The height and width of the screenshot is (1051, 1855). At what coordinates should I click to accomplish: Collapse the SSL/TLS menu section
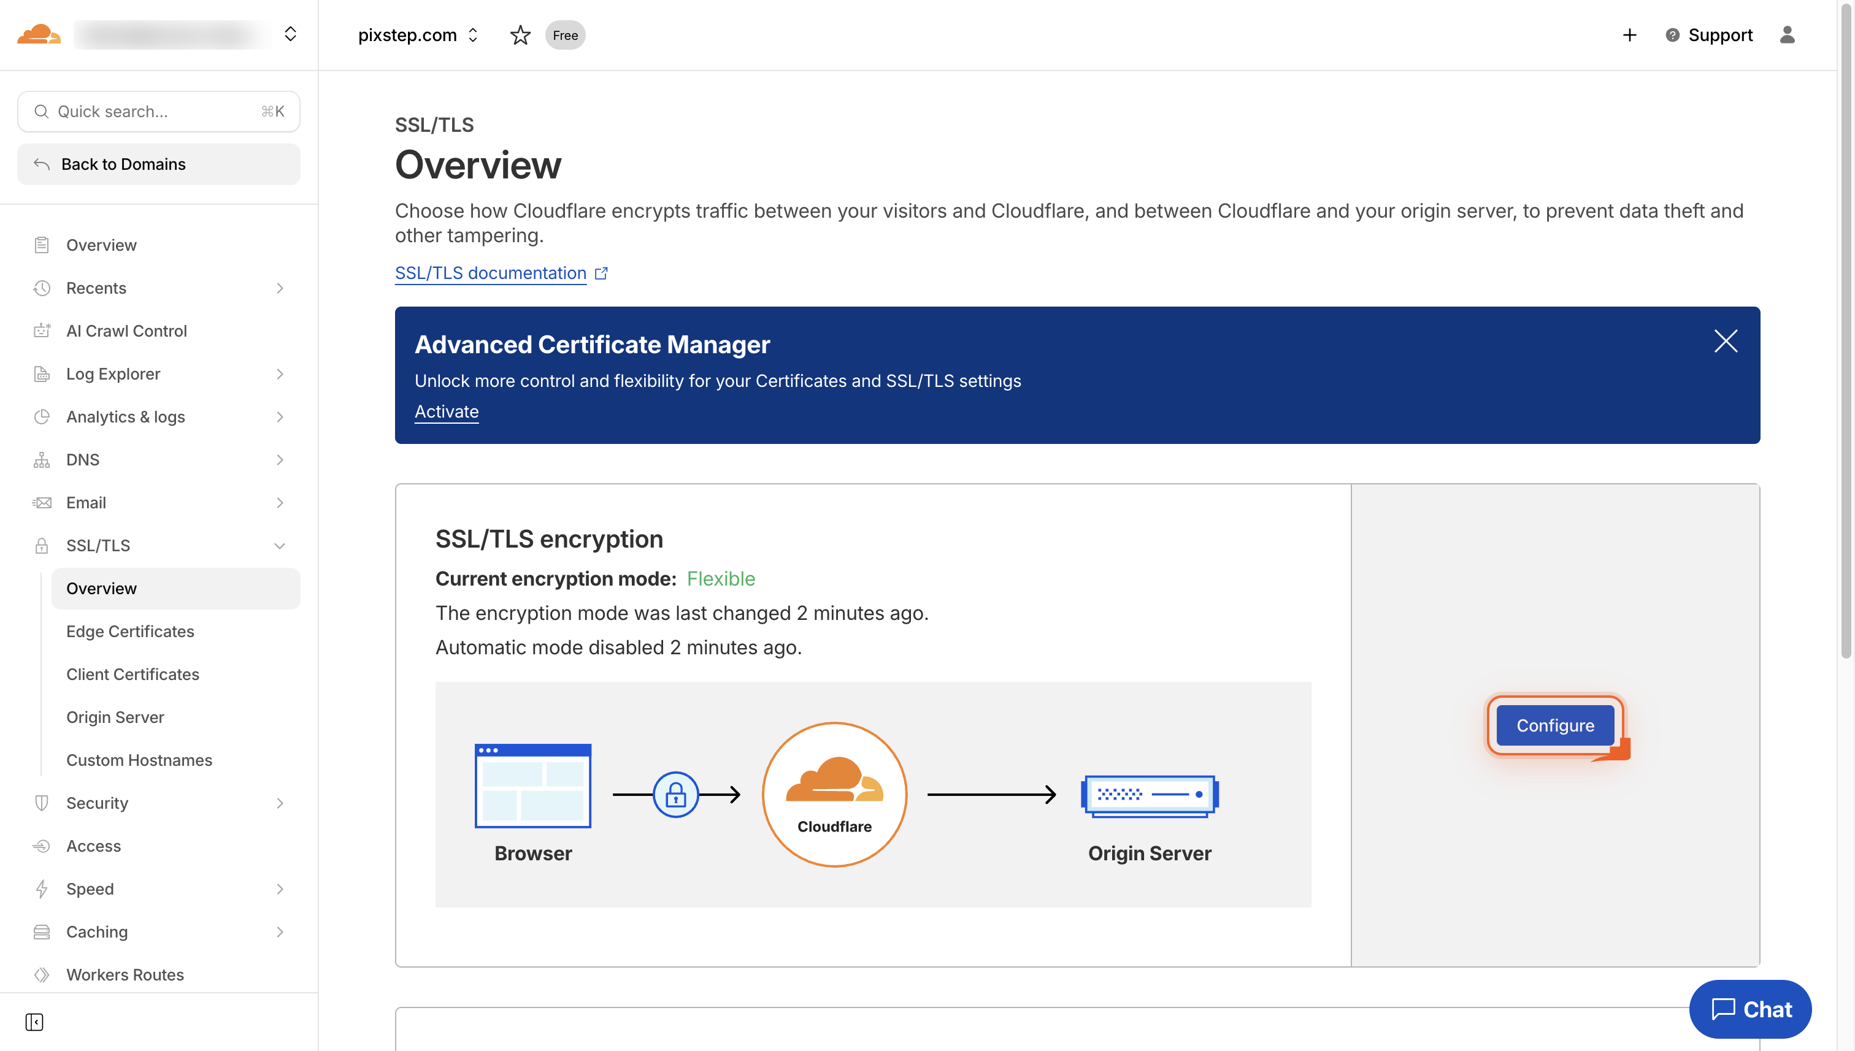280,546
